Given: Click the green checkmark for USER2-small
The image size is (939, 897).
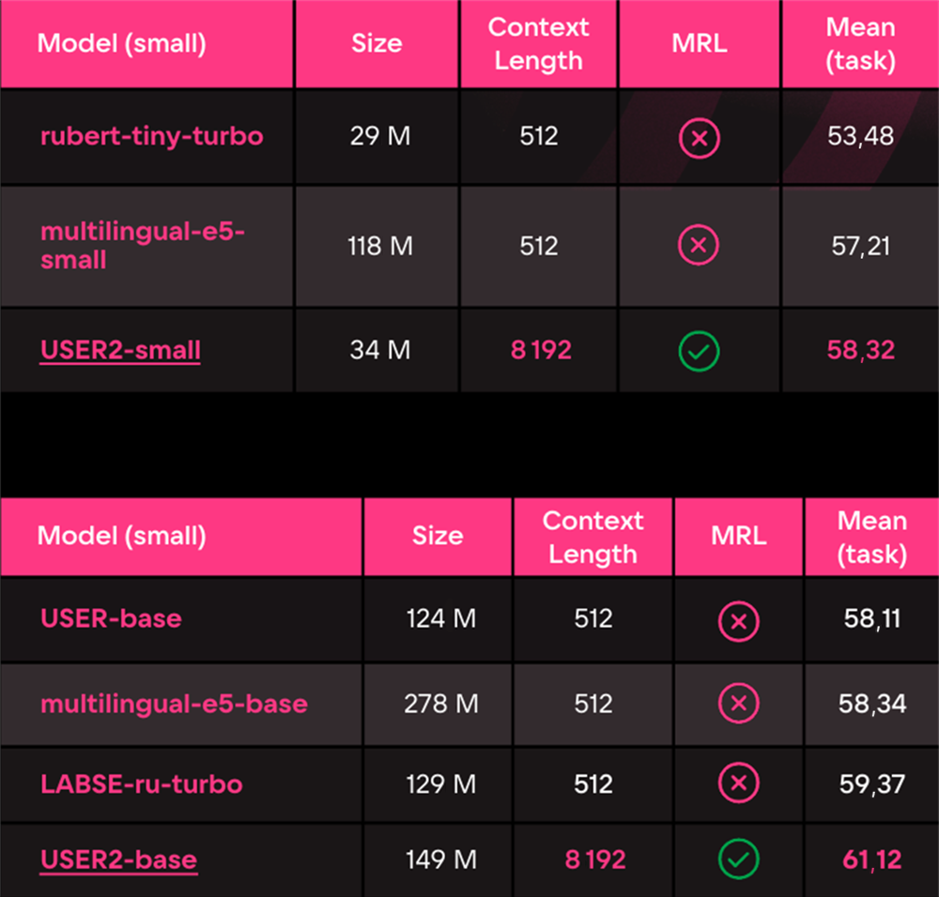Looking at the screenshot, I should click(699, 351).
